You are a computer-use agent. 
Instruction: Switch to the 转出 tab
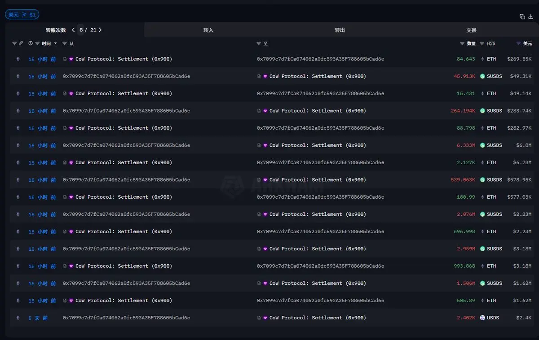pyautogui.click(x=340, y=30)
